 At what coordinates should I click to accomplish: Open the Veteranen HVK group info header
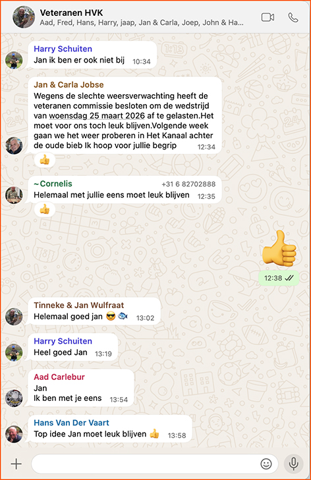142,18
